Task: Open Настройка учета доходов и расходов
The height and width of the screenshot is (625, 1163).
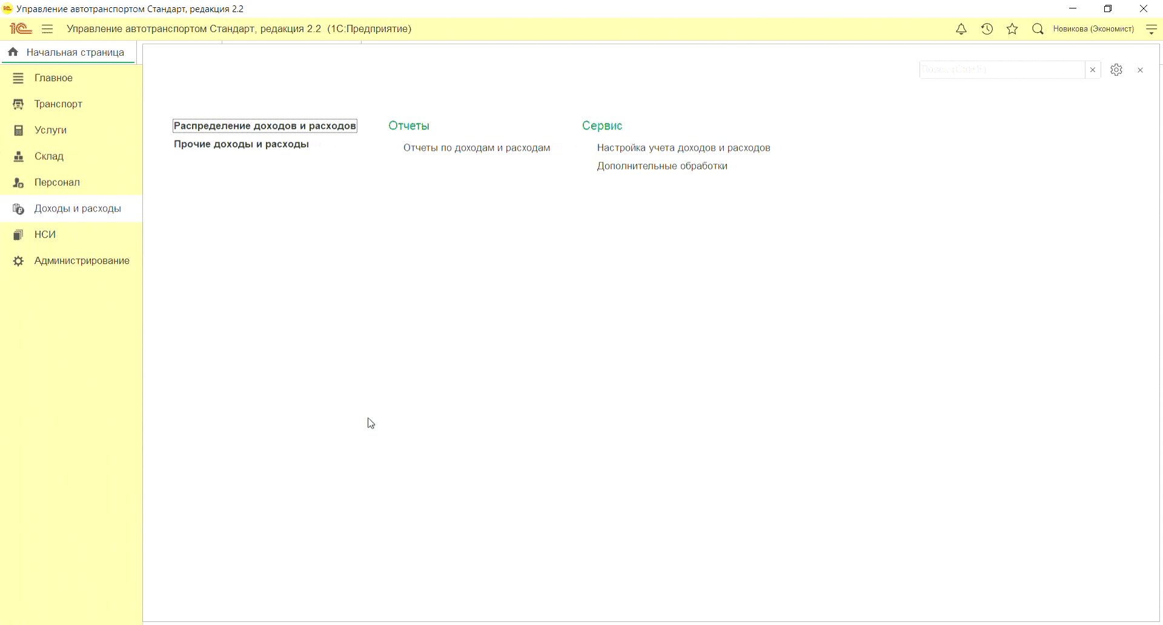Action: coord(683,148)
